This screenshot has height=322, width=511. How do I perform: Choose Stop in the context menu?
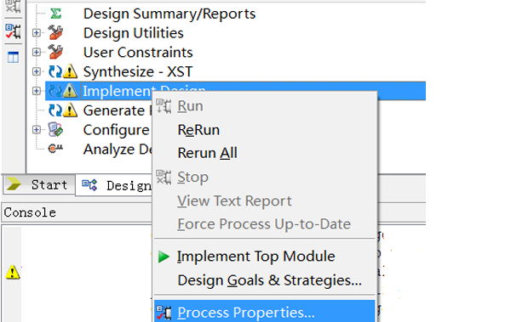(192, 178)
